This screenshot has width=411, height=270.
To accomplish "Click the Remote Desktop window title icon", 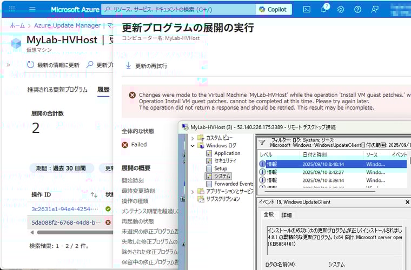I will (x=185, y=127).
